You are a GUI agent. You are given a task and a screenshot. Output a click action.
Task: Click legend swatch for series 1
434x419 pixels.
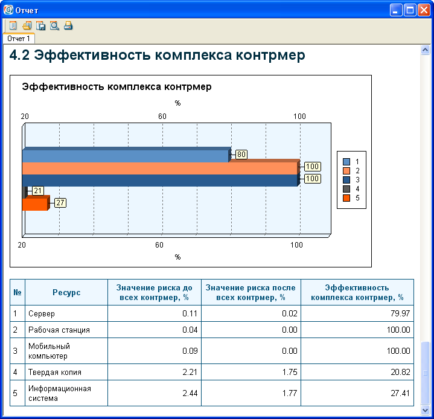[x=346, y=161]
